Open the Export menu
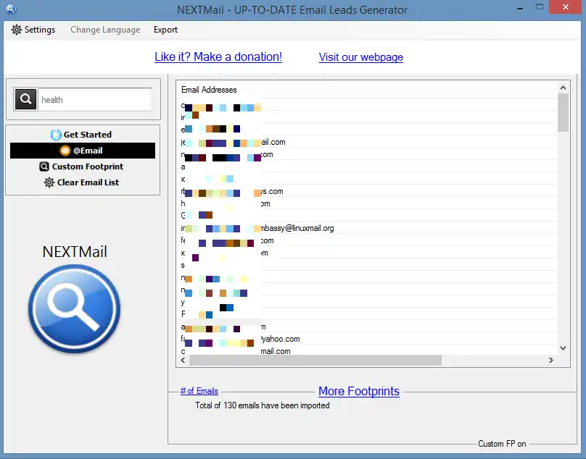Viewport: 586px width, 459px height. tap(165, 30)
